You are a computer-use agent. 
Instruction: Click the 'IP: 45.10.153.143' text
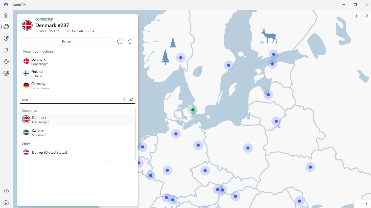(x=48, y=31)
